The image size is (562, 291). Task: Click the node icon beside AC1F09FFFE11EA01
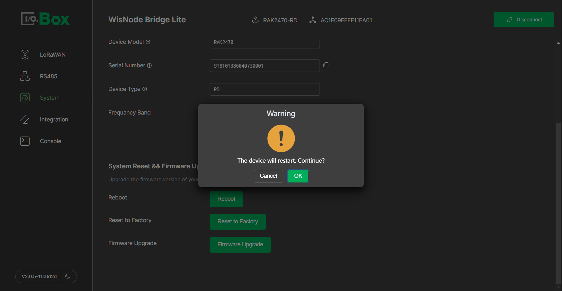313,20
